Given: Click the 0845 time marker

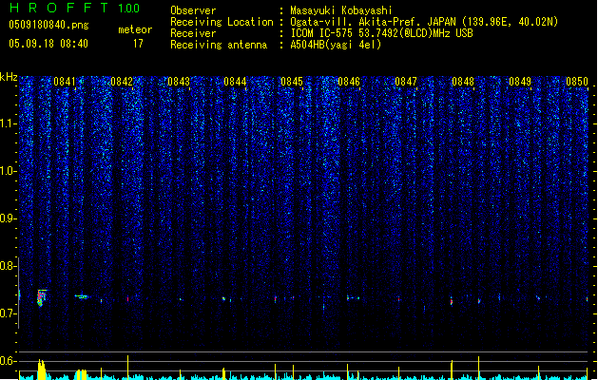Looking at the screenshot, I should (292, 82).
